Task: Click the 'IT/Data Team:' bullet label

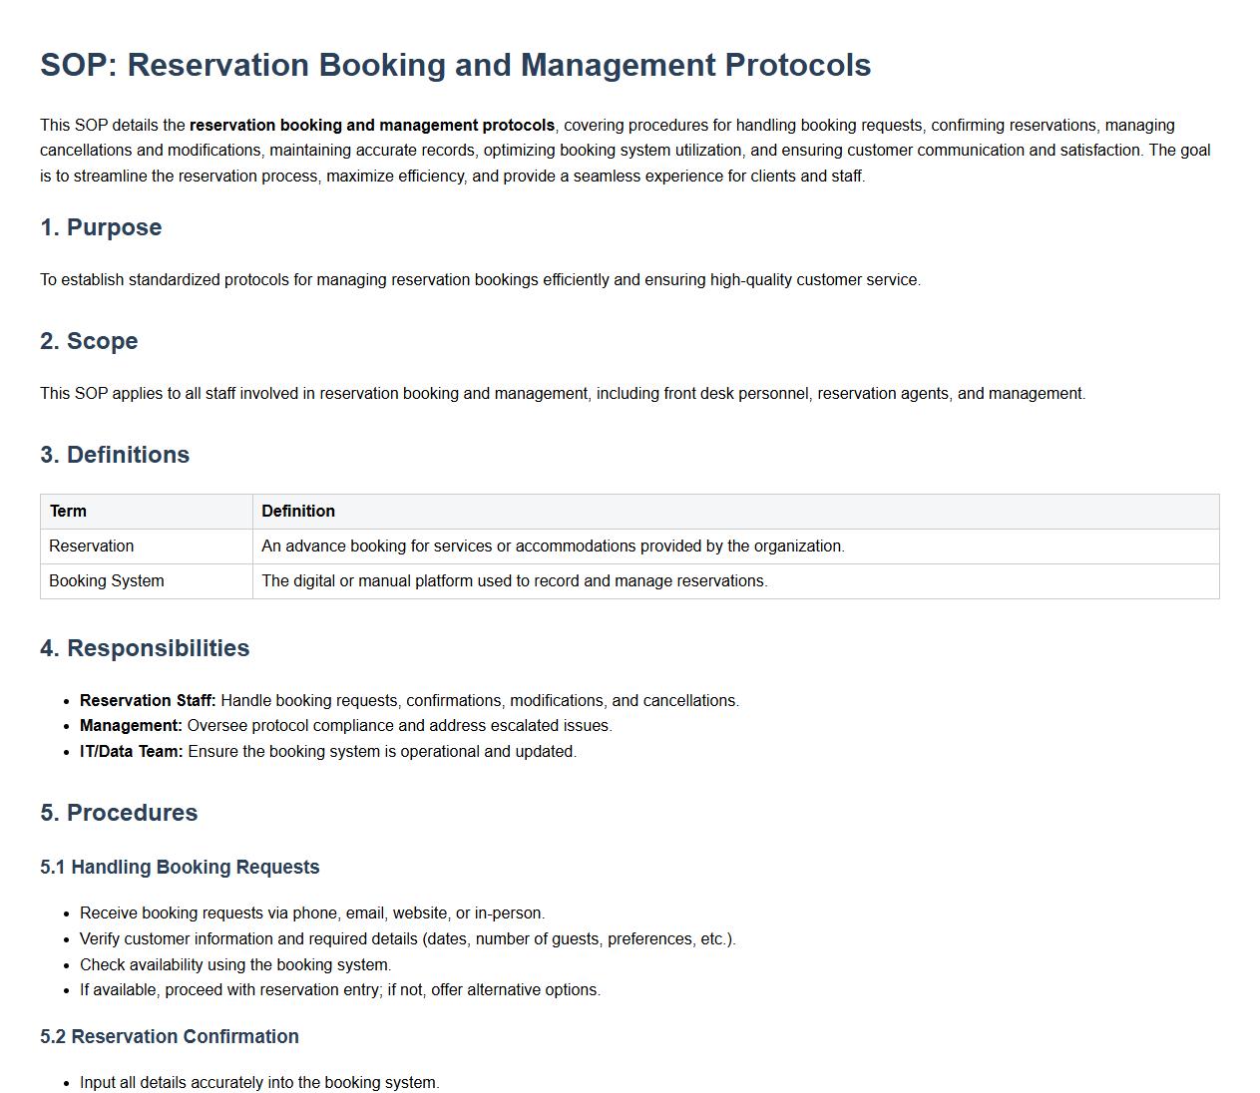Action: pyautogui.click(x=132, y=752)
